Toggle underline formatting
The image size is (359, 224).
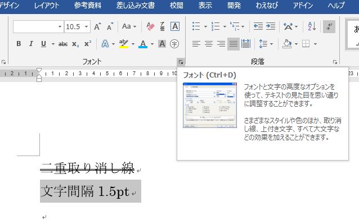[43, 44]
